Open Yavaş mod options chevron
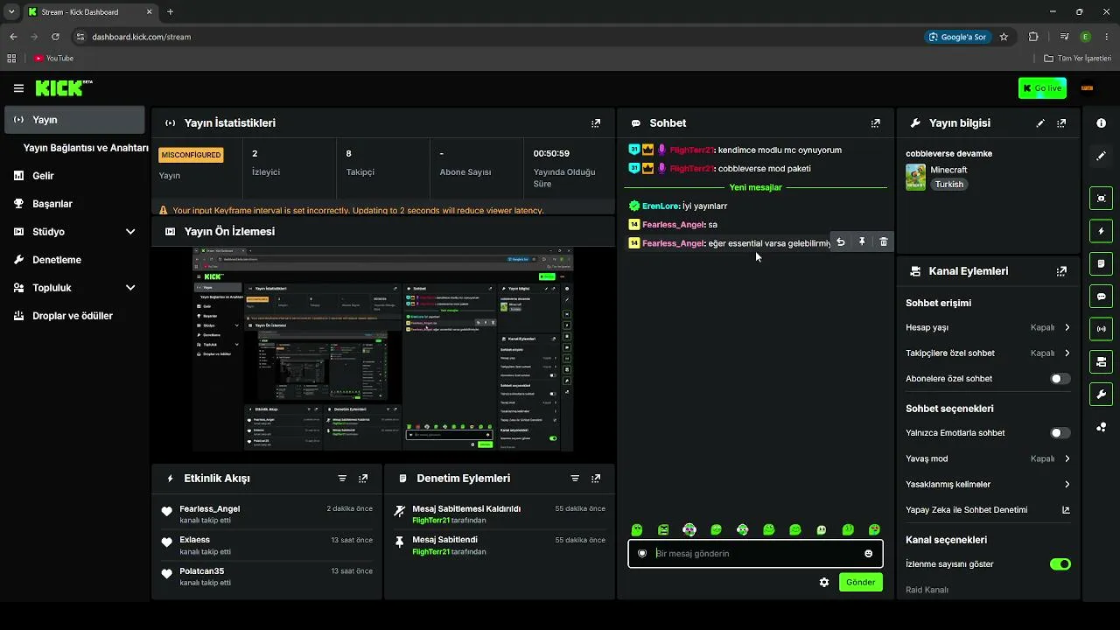1120x630 pixels. 1067,458
